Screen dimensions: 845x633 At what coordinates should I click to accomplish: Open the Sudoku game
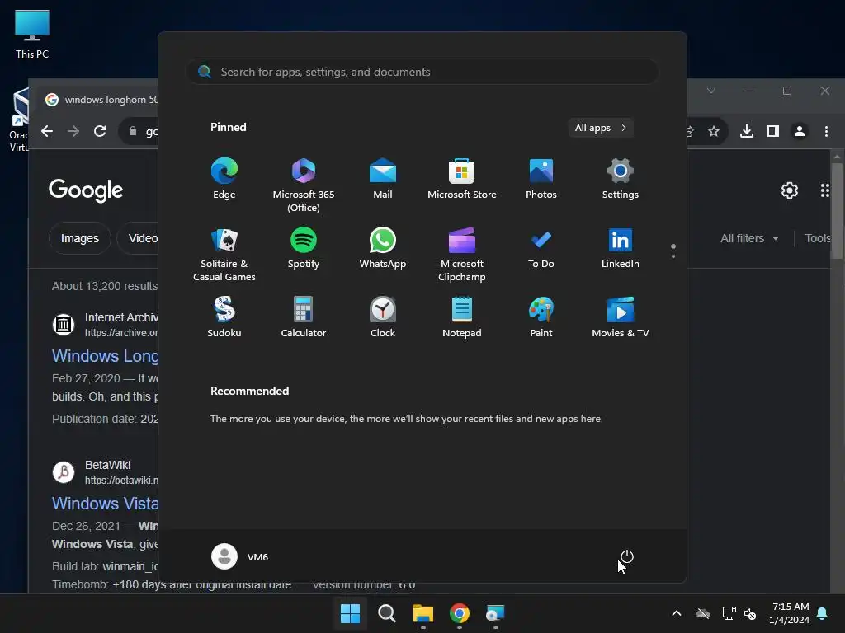(224, 317)
